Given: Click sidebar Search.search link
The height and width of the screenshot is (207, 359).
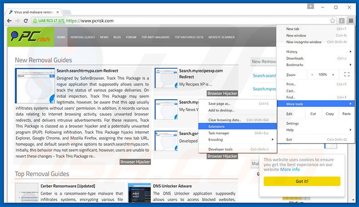Looking at the screenshot, I should click(264, 76).
